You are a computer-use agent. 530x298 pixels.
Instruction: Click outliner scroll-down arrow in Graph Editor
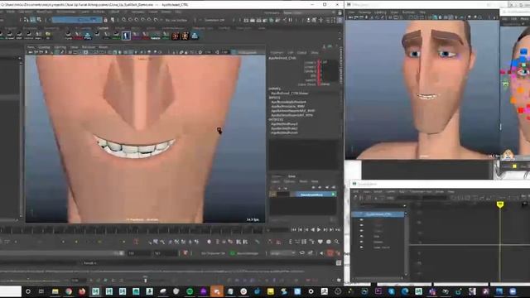406,274
